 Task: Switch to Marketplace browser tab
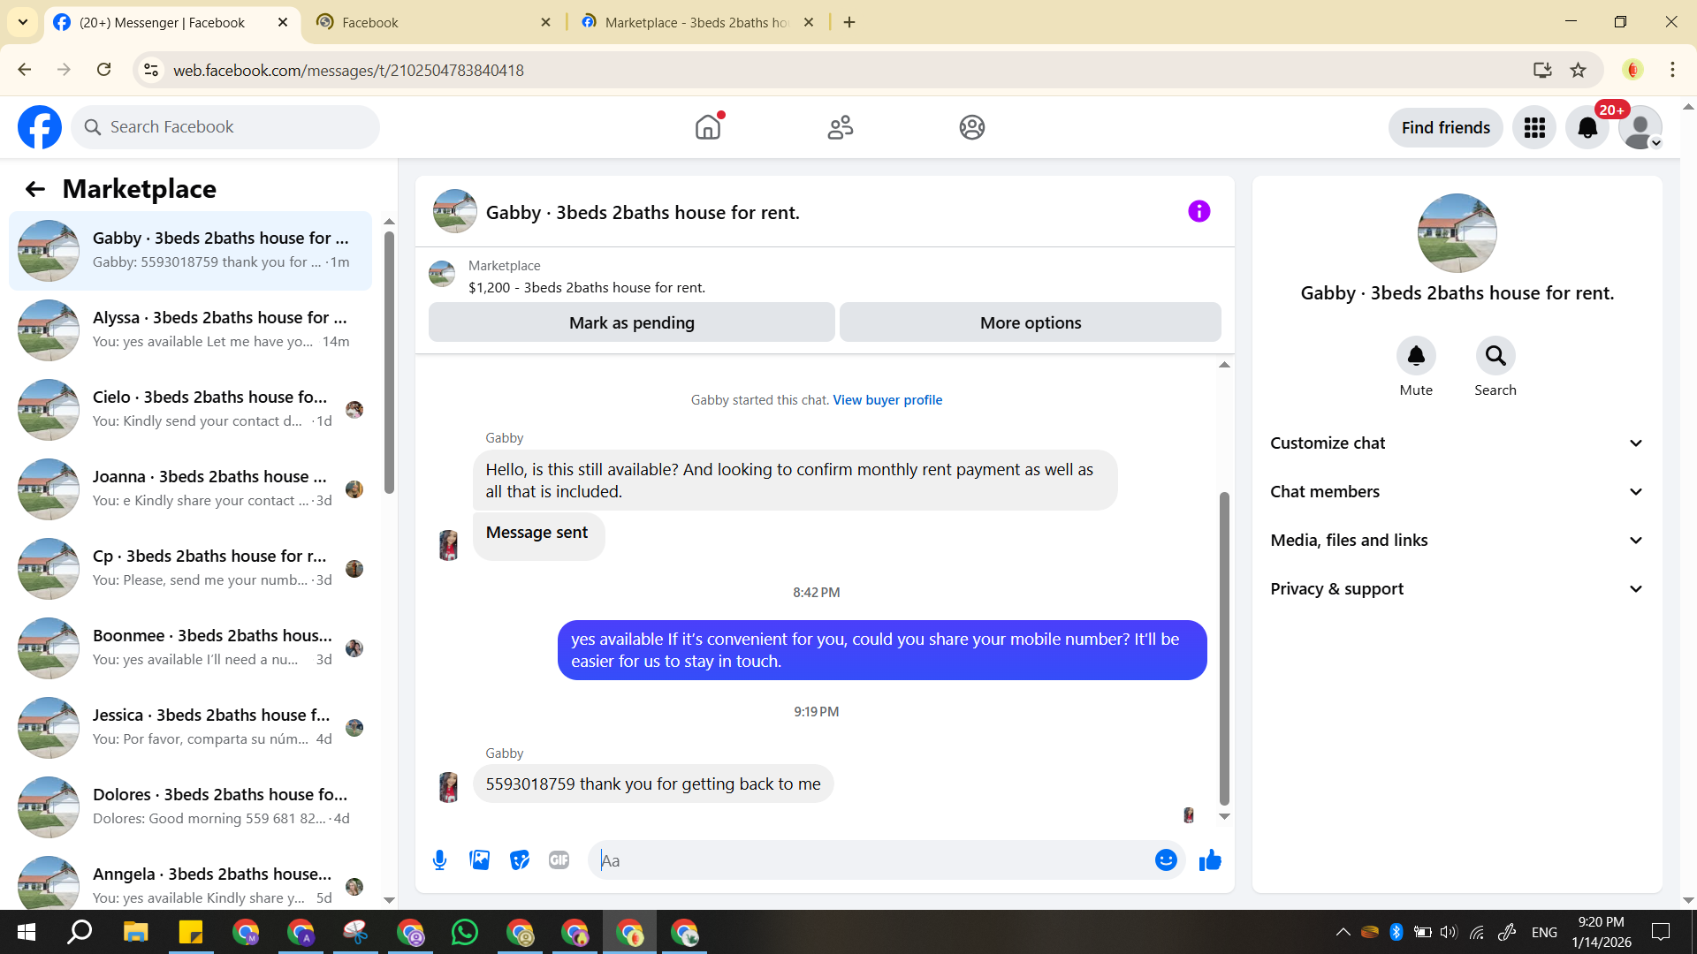coord(696,22)
